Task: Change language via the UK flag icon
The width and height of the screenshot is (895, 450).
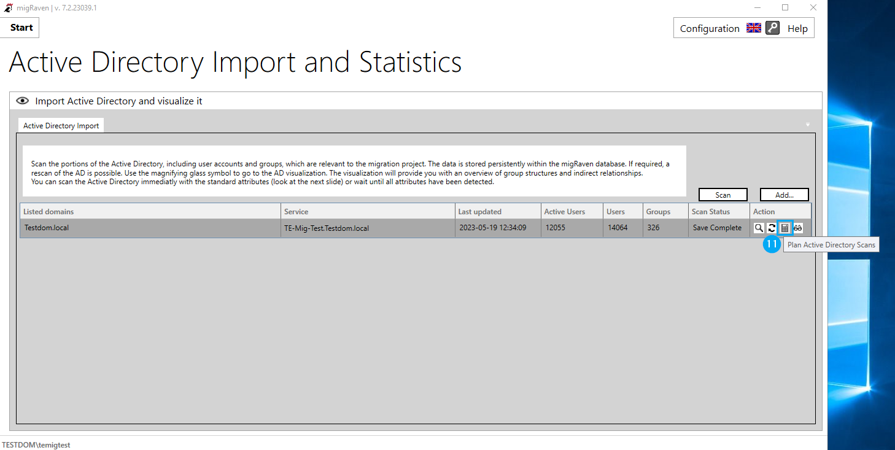Action: (753, 28)
